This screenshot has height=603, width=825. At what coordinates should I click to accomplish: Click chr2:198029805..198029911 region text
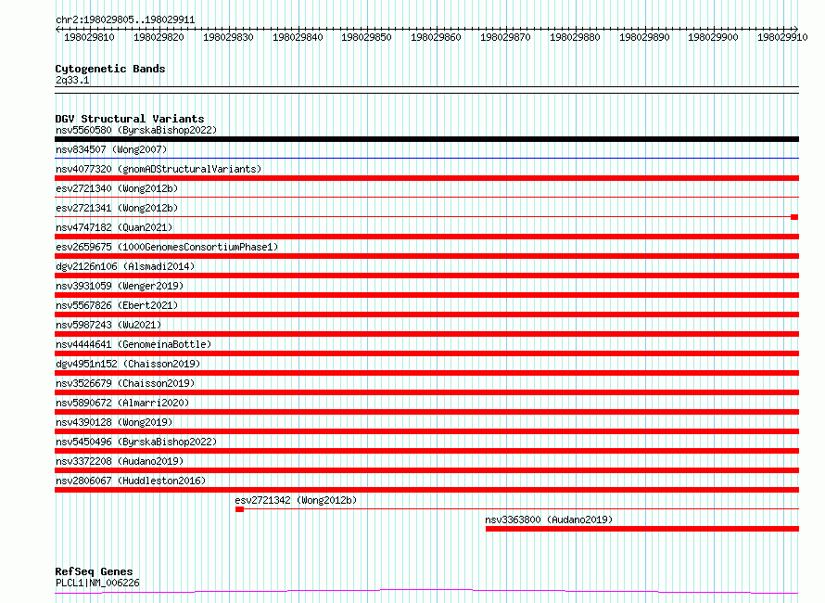coord(125,19)
